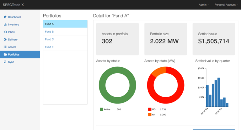Click the Assets list icon
Image resolution: width=241 pixels, height=130 pixels.
(5, 47)
